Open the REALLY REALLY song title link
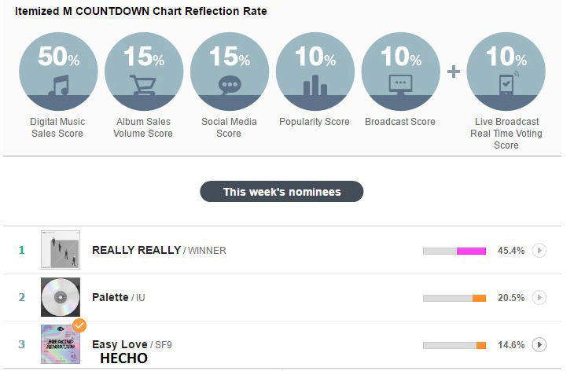 point(137,251)
